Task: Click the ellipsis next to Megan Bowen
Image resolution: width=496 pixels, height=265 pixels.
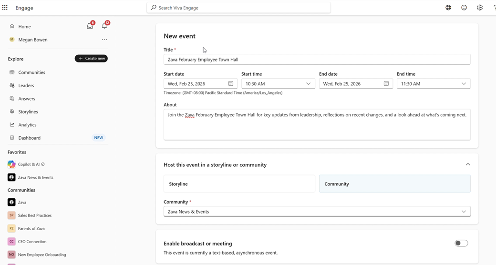Action: click(x=104, y=40)
